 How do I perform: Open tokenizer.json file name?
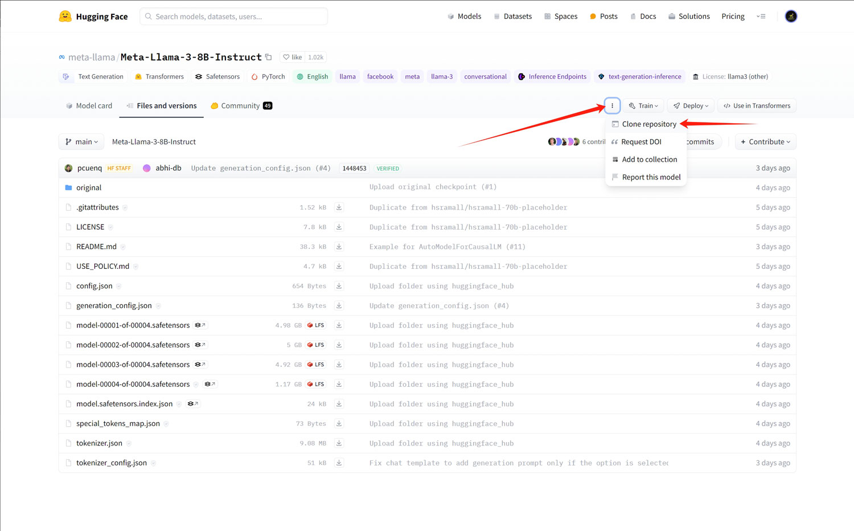[99, 443]
